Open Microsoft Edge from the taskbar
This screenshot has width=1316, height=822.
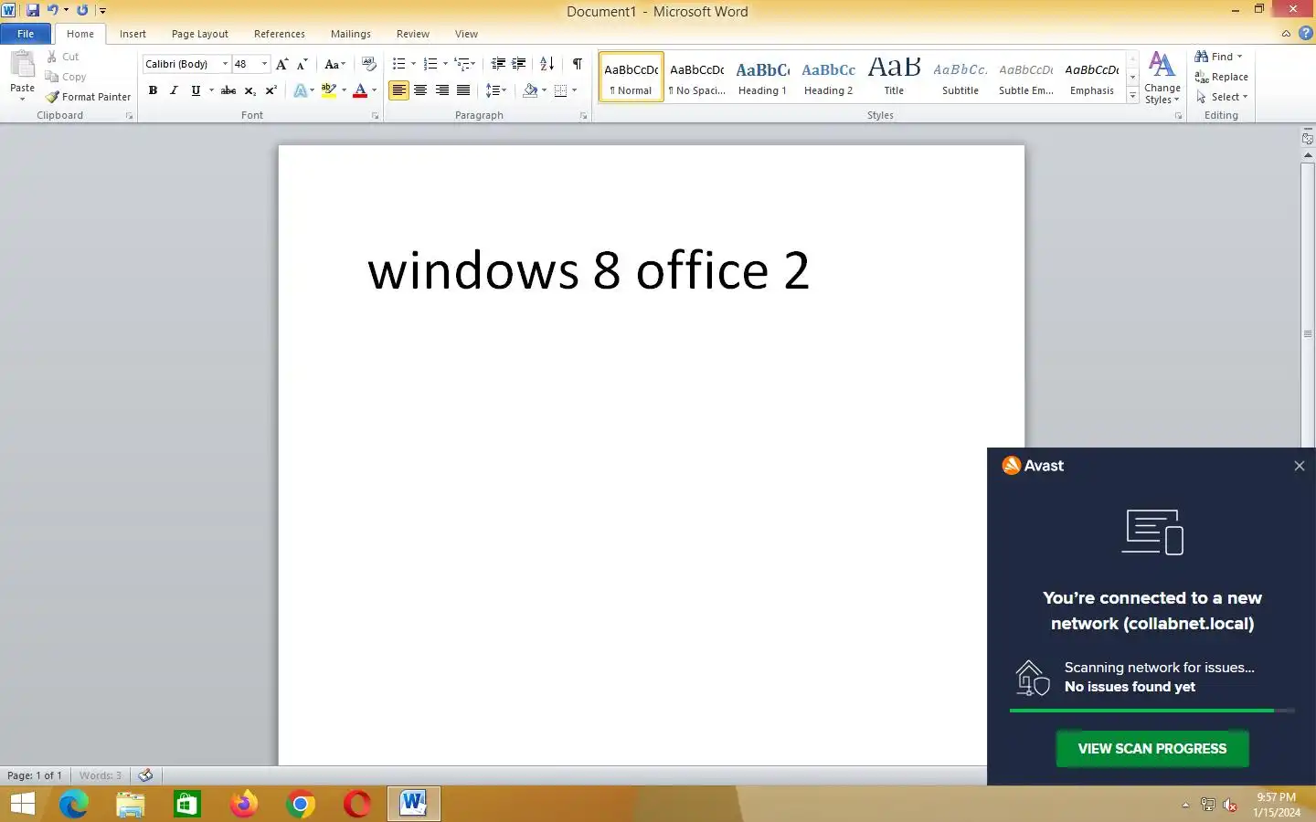pos(74,804)
